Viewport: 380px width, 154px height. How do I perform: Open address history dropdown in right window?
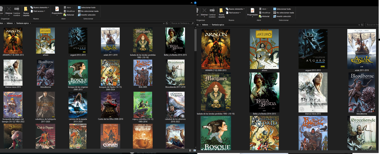tap(359, 25)
